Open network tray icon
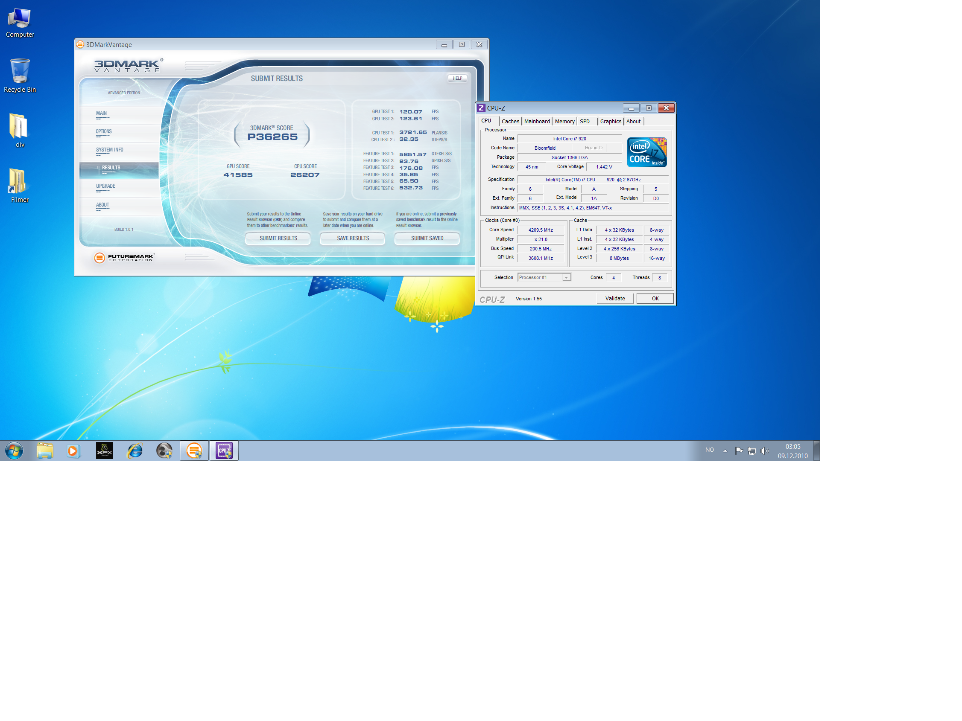This screenshot has width=962, height=721. pyautogui.click(x=751, y=451)
